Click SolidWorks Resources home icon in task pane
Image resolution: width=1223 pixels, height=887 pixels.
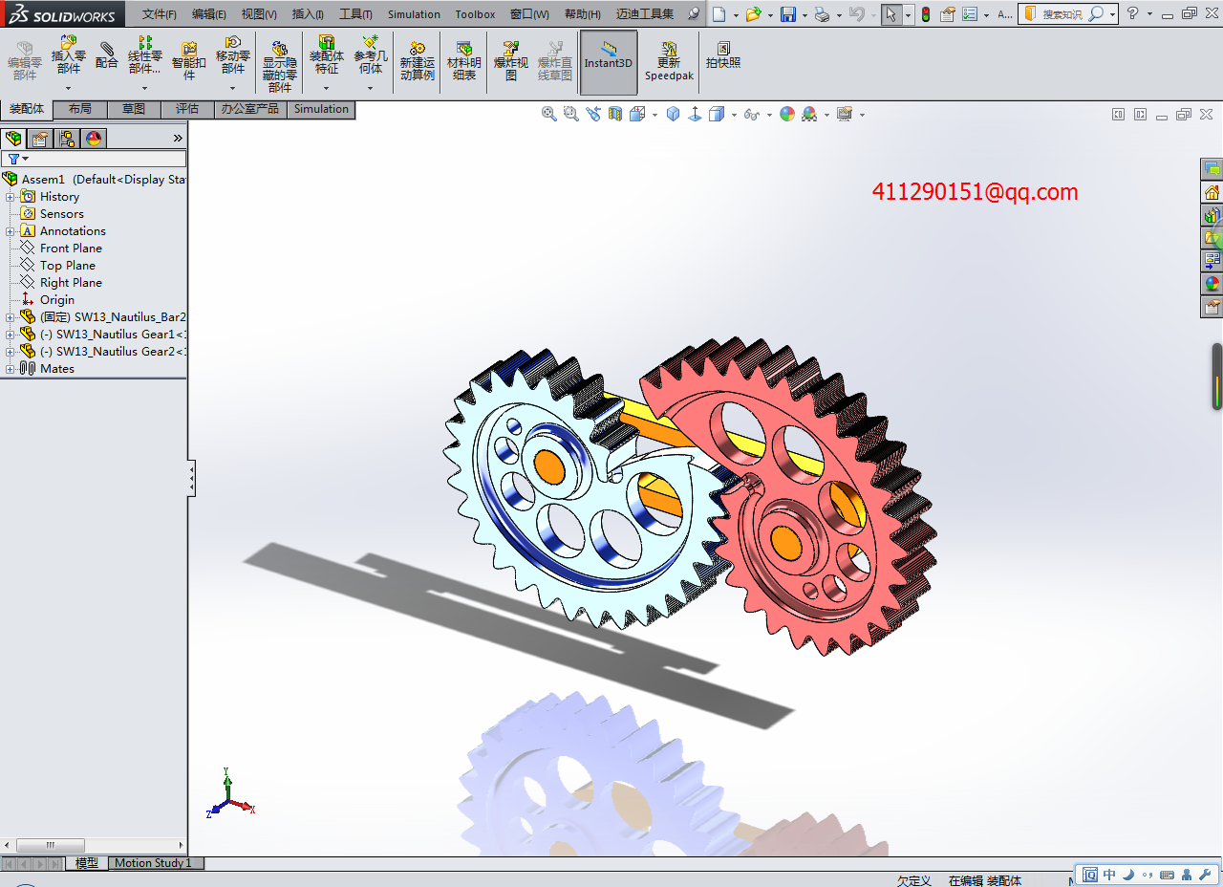click(x=1212, y=192)
